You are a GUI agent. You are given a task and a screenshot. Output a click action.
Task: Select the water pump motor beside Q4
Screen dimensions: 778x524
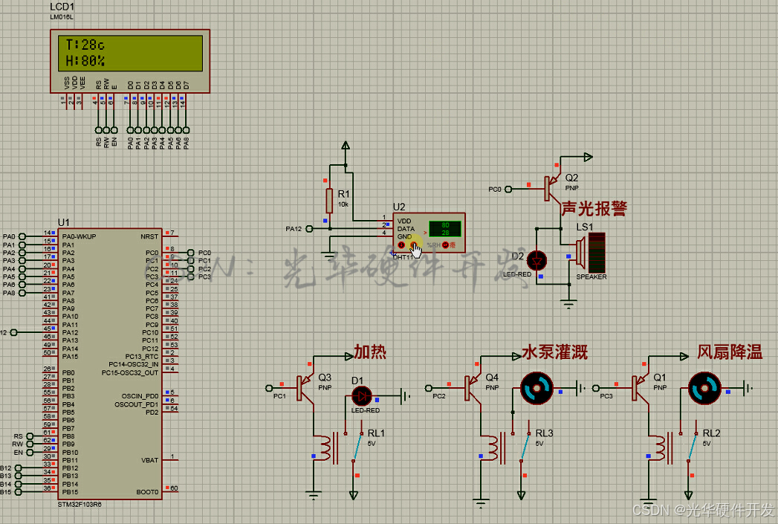tap(537, 388)
